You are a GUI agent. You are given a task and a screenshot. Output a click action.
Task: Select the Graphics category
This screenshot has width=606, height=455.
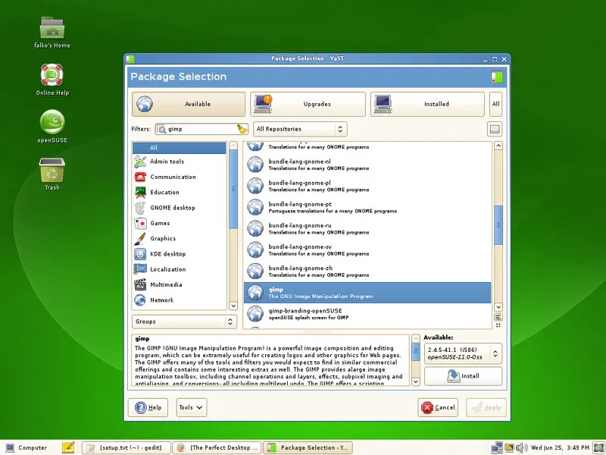pyautogui.click(x=180, y=239)
